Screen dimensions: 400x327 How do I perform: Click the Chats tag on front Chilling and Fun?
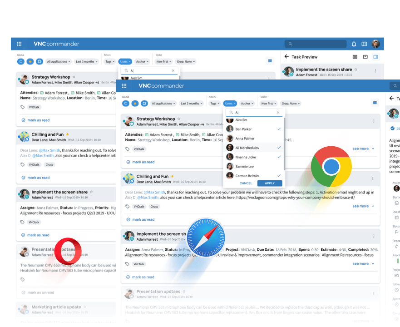pyautogui.click(x=154, y=207)
